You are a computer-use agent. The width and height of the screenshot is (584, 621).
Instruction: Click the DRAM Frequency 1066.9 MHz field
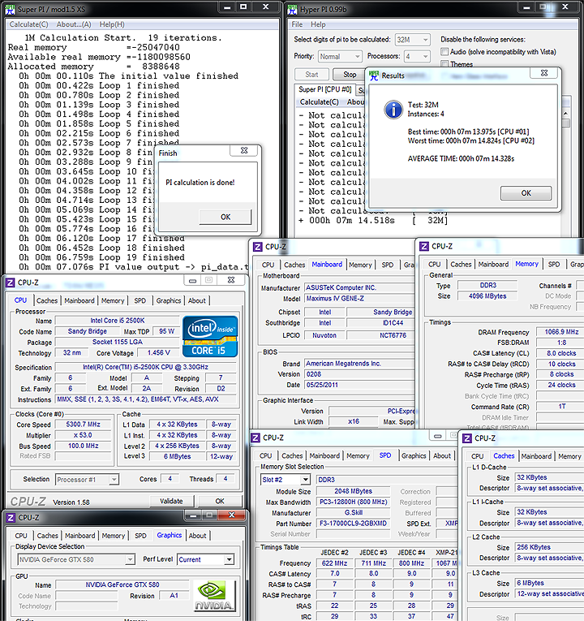pos(561,332)
